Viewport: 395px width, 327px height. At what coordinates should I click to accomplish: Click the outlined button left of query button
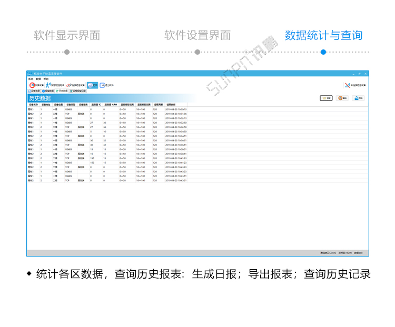pyautogui.click(x=326, y=98)
